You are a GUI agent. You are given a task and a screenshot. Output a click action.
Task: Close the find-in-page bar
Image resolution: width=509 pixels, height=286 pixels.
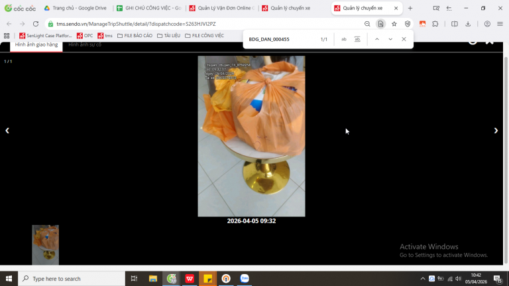click(x=404, y=39)
